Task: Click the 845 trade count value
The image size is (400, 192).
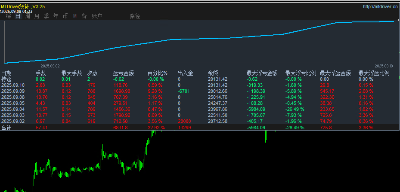Action: click(x=91, y=97)
